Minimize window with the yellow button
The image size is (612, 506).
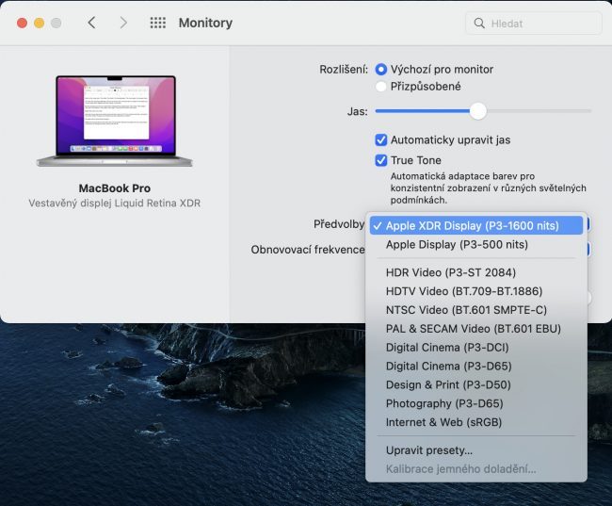(39, 23)
